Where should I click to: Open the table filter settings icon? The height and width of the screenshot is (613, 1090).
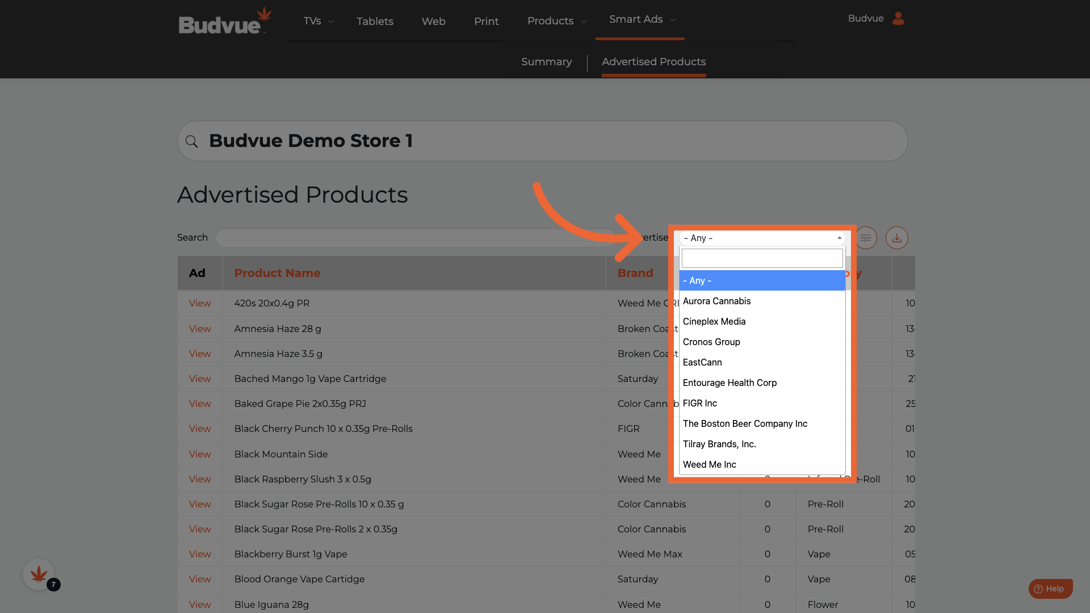point(866,238)
